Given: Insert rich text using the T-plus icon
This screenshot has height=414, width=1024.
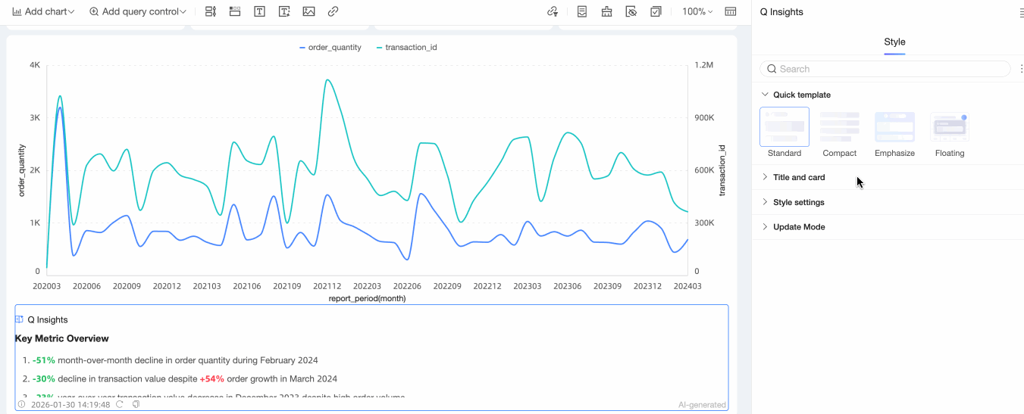Looking at the screenshot, I should [x=284, y=12].
